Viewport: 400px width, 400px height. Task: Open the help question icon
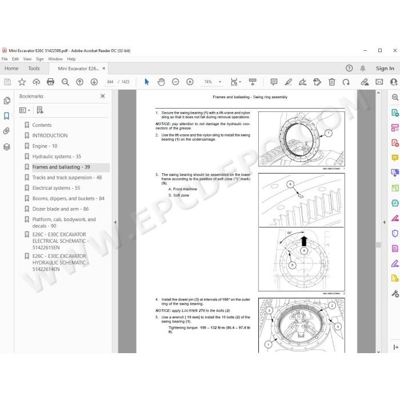(349, 68)
